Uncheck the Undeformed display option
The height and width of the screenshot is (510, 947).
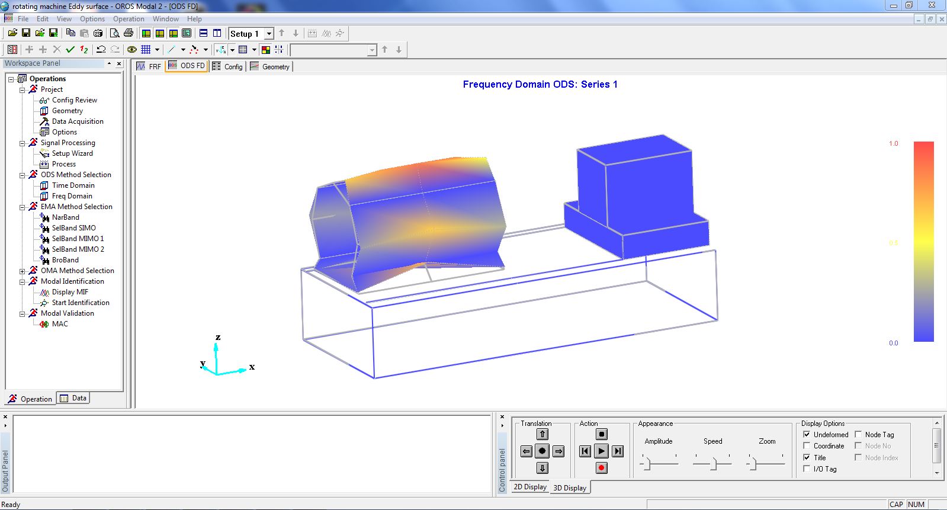pos(807,434)
